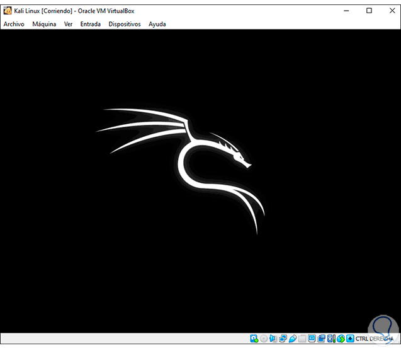Click the recording status icon
Image resolution: width=401 pixels, height=348 pixels.
point(321,339)
